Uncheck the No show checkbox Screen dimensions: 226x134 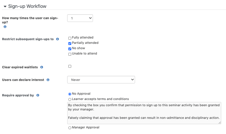pos(70,49)
